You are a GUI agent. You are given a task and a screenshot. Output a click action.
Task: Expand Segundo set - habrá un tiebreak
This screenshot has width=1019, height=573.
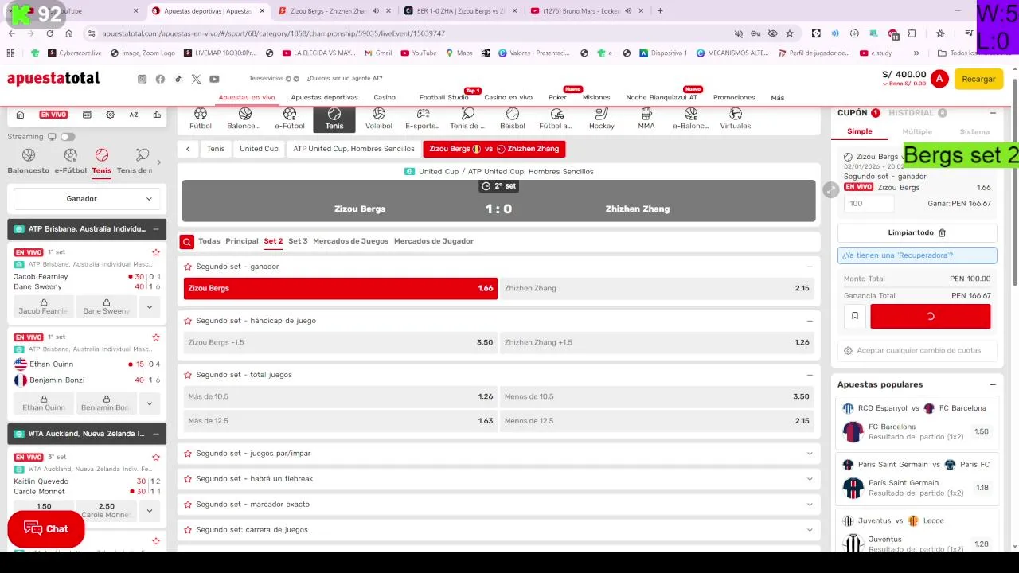tap(810, 479)
